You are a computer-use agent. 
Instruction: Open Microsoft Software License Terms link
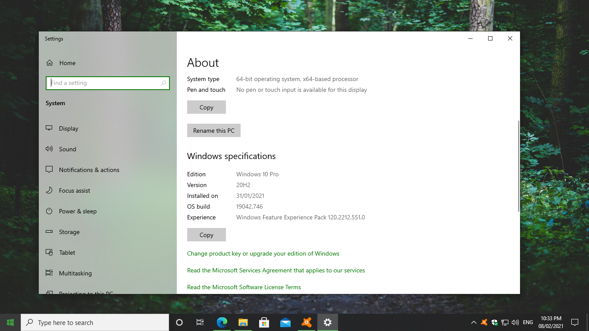click(244, 287)
